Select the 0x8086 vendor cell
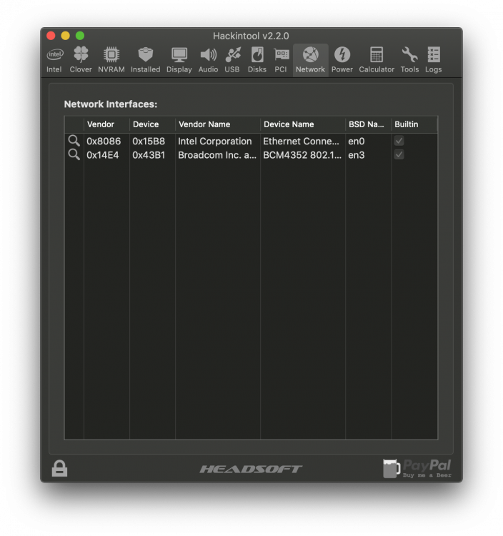This screenshot has width=503, height=536. [x=104, y=142]
